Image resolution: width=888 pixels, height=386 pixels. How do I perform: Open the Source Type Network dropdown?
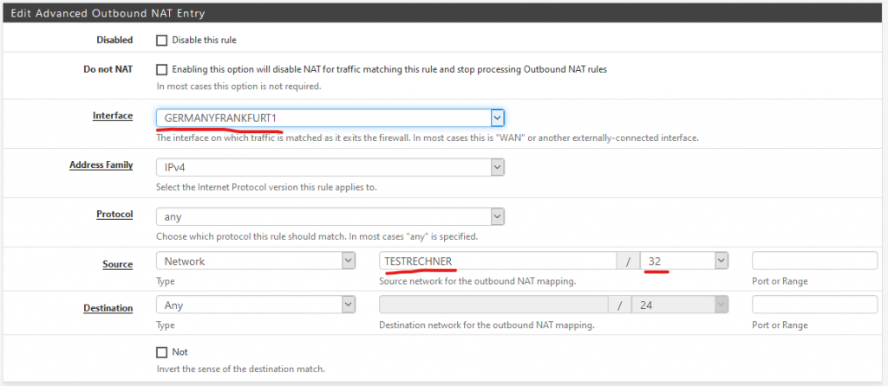[x=256, y=261]
